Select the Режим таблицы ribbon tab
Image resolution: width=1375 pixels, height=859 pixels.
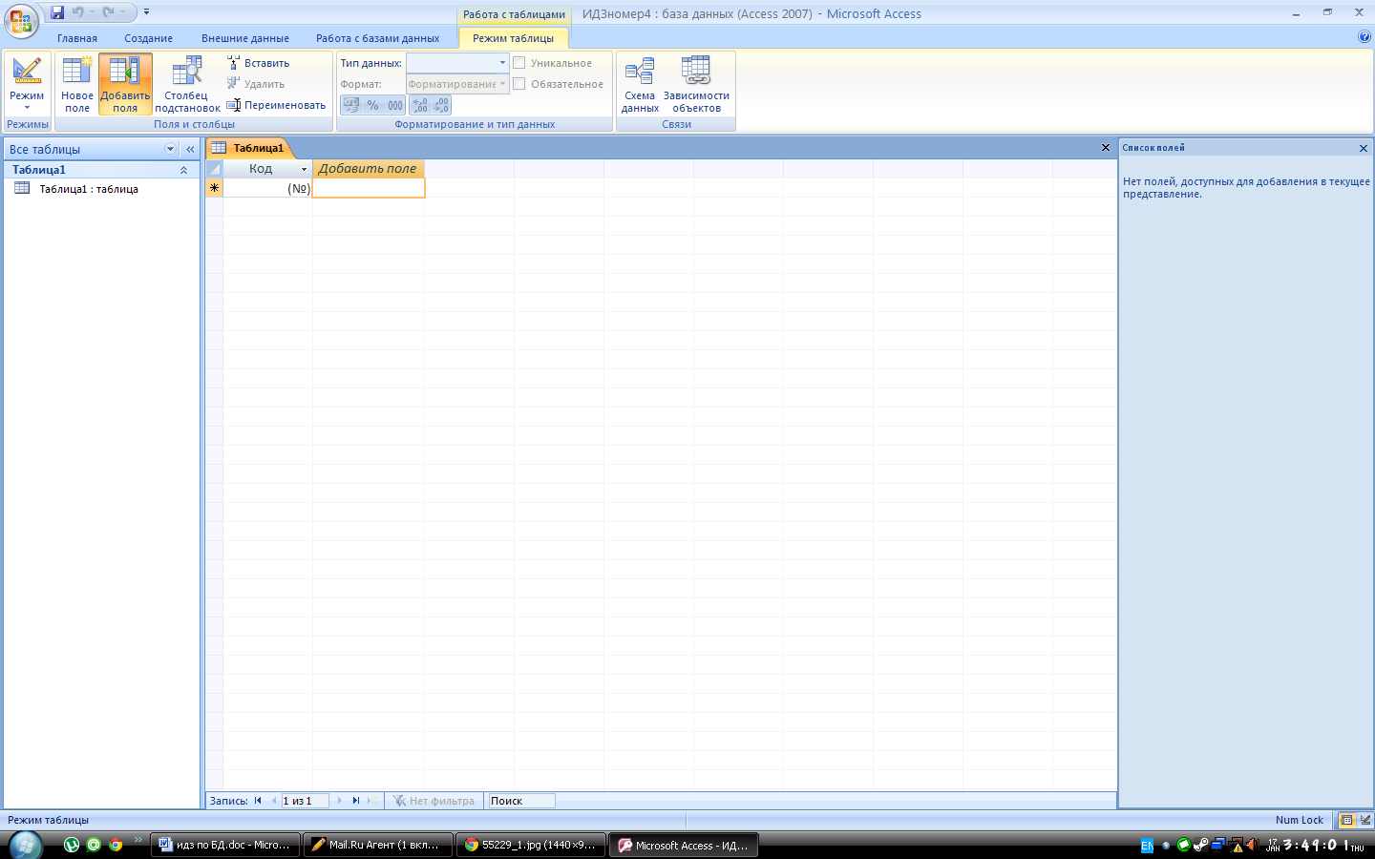coord(513,38)
